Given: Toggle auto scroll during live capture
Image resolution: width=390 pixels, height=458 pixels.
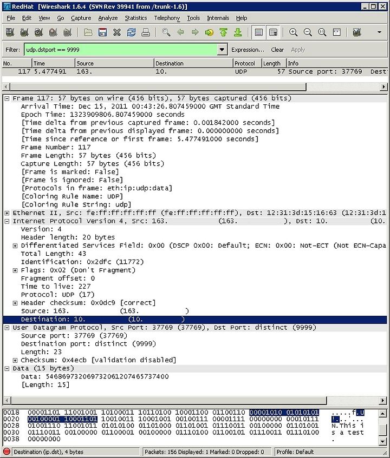Looking at the screenshot, I should [x=273, y=32].
